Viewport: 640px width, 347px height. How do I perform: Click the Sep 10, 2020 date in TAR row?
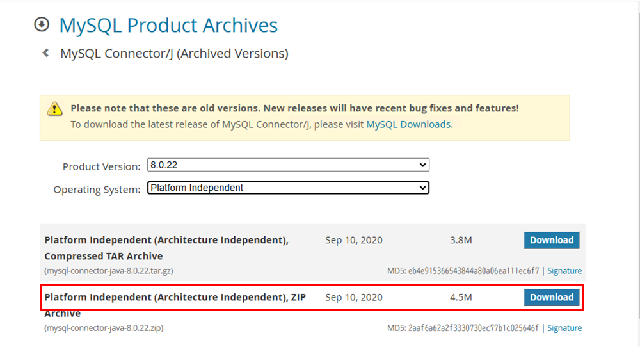pyautogui.click(x=354, y=240)
